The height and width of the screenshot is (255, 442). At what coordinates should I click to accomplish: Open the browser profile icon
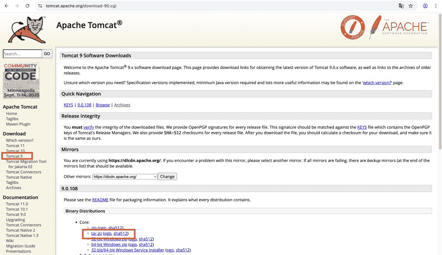pyautogui.click(x=425, y=6)
